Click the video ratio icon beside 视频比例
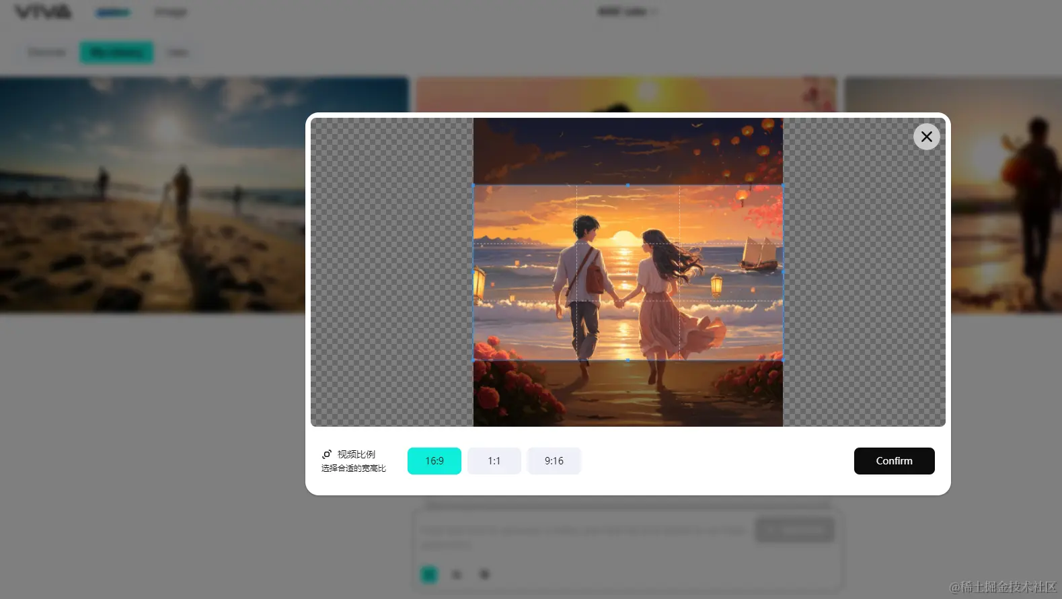 pos(327,454)
